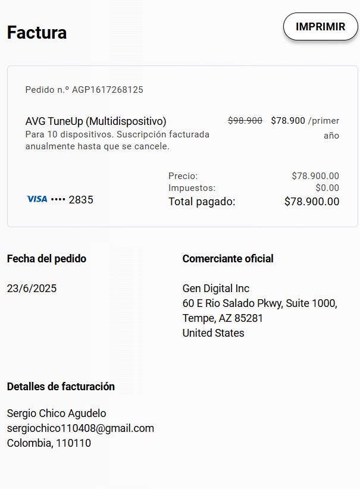Click the crossed-out $98.900 price
360x489 pixels.
(245, 121)
